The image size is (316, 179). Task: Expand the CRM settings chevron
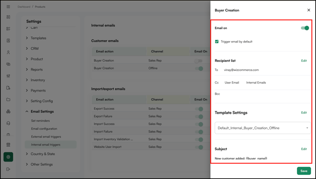tap(27, 48)
